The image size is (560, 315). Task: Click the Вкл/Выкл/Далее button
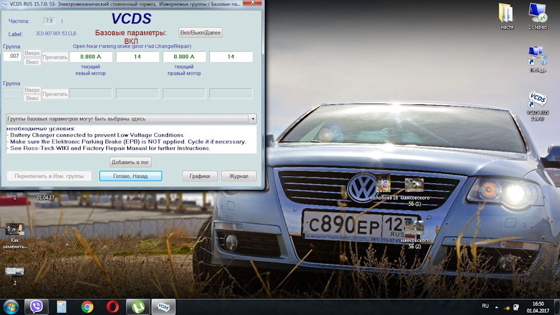coord(200,33)
